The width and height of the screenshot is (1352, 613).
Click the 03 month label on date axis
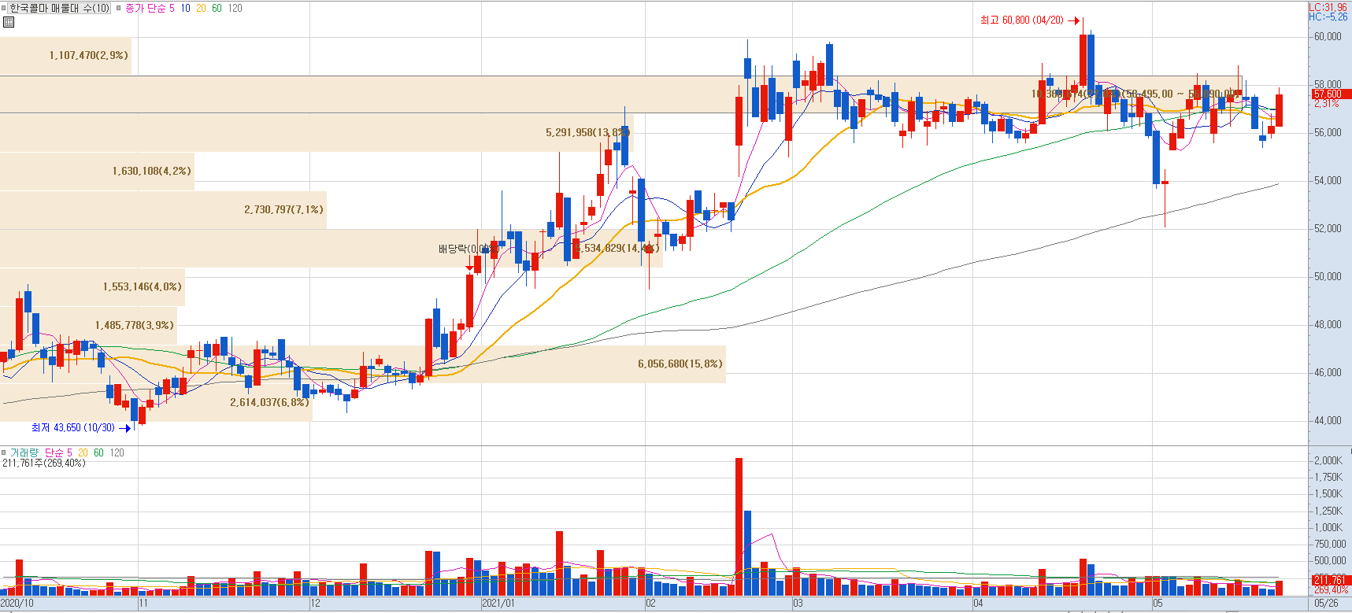click(798, 604)
